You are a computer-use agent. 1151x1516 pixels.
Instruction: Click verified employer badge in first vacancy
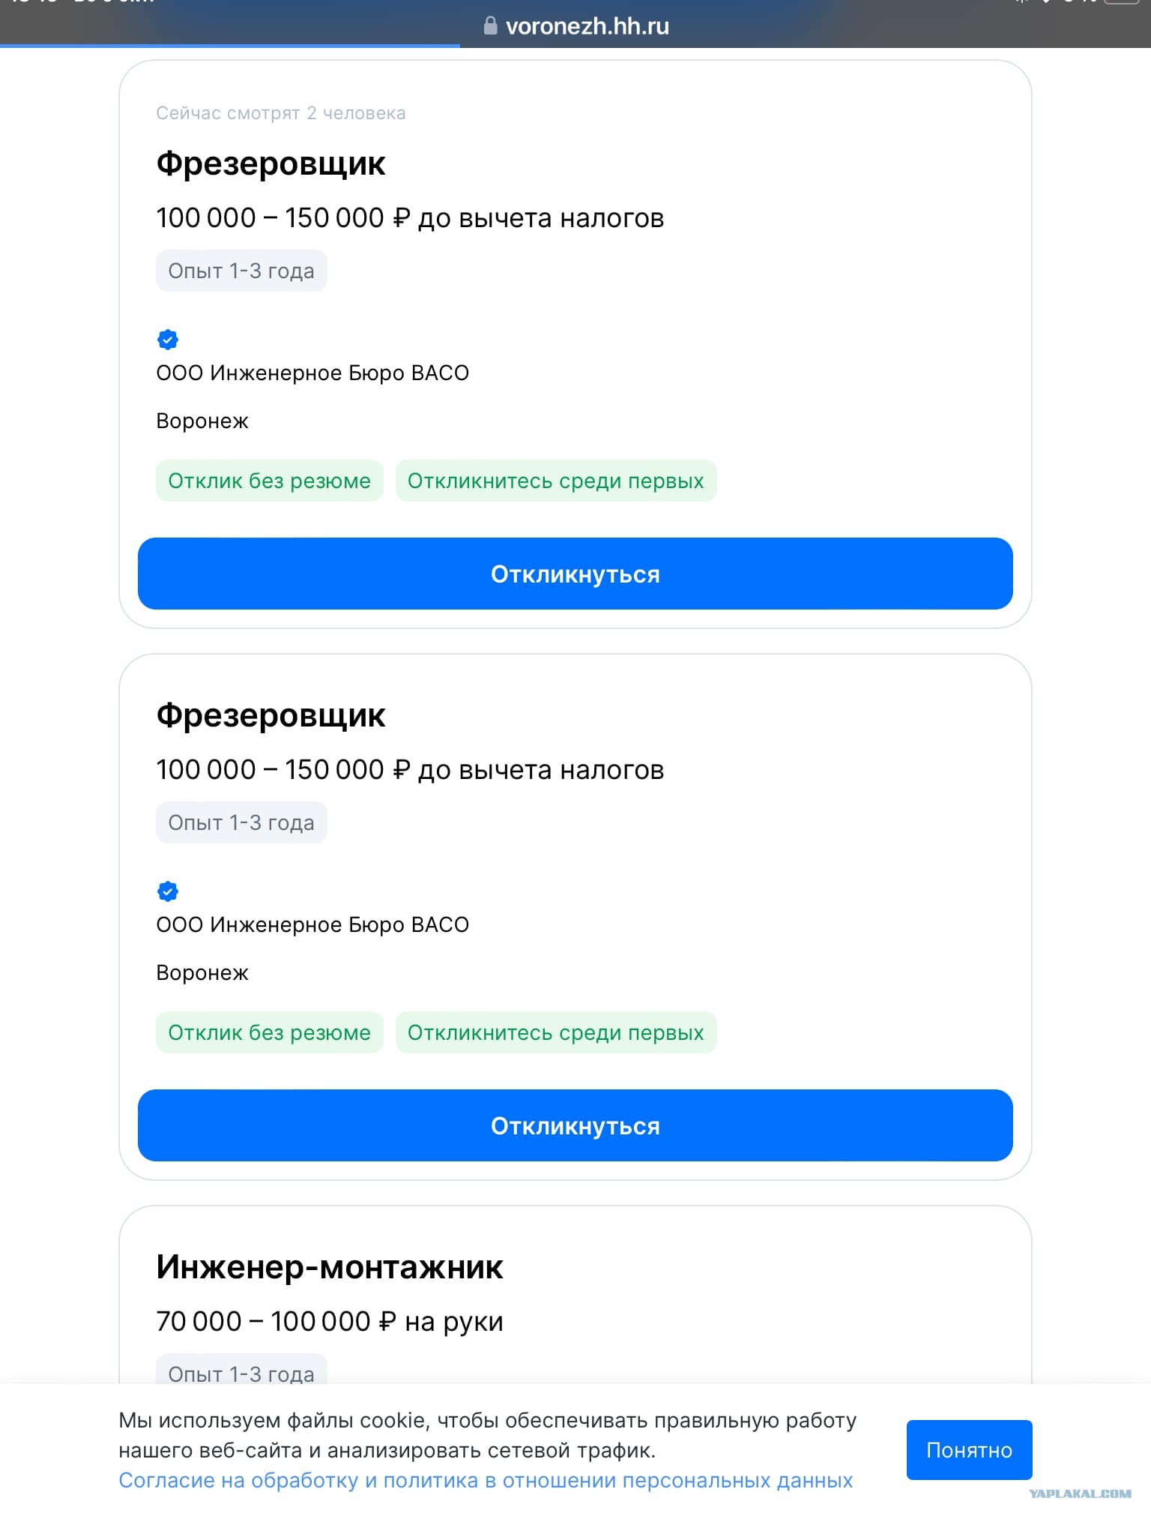tap(168, 340)
